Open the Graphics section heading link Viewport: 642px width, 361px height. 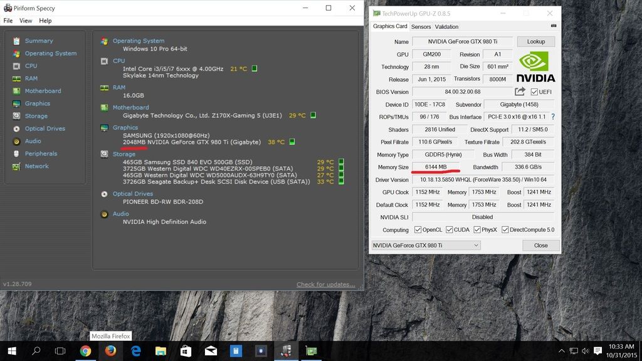coord(125,127)
